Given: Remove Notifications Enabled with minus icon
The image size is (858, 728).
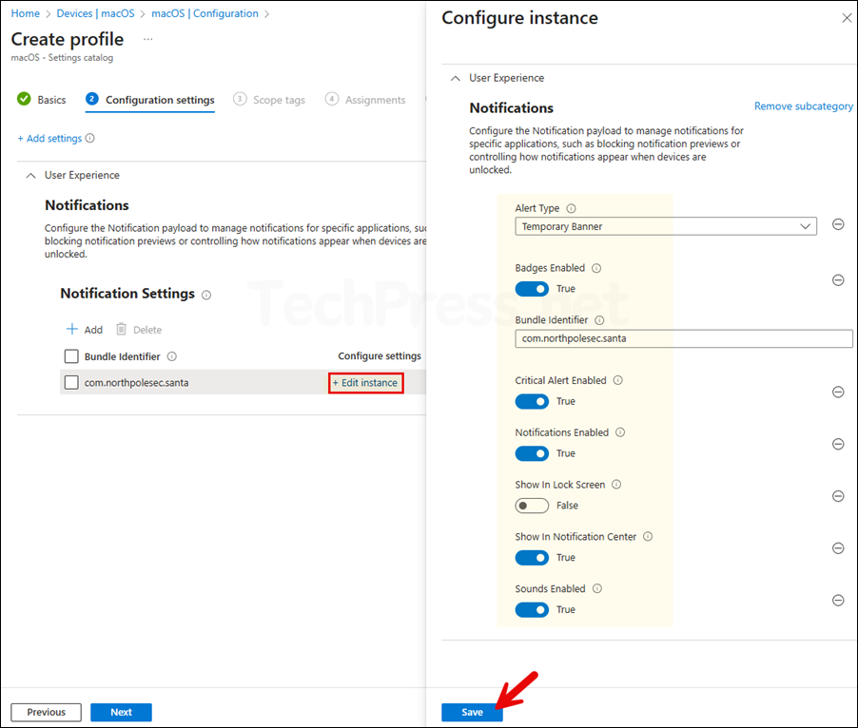Looking at the screenshot, I should pyautogui.click(x=838, y=444).
